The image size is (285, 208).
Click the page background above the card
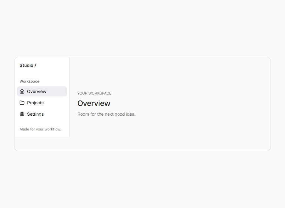(x=142, y=28)
